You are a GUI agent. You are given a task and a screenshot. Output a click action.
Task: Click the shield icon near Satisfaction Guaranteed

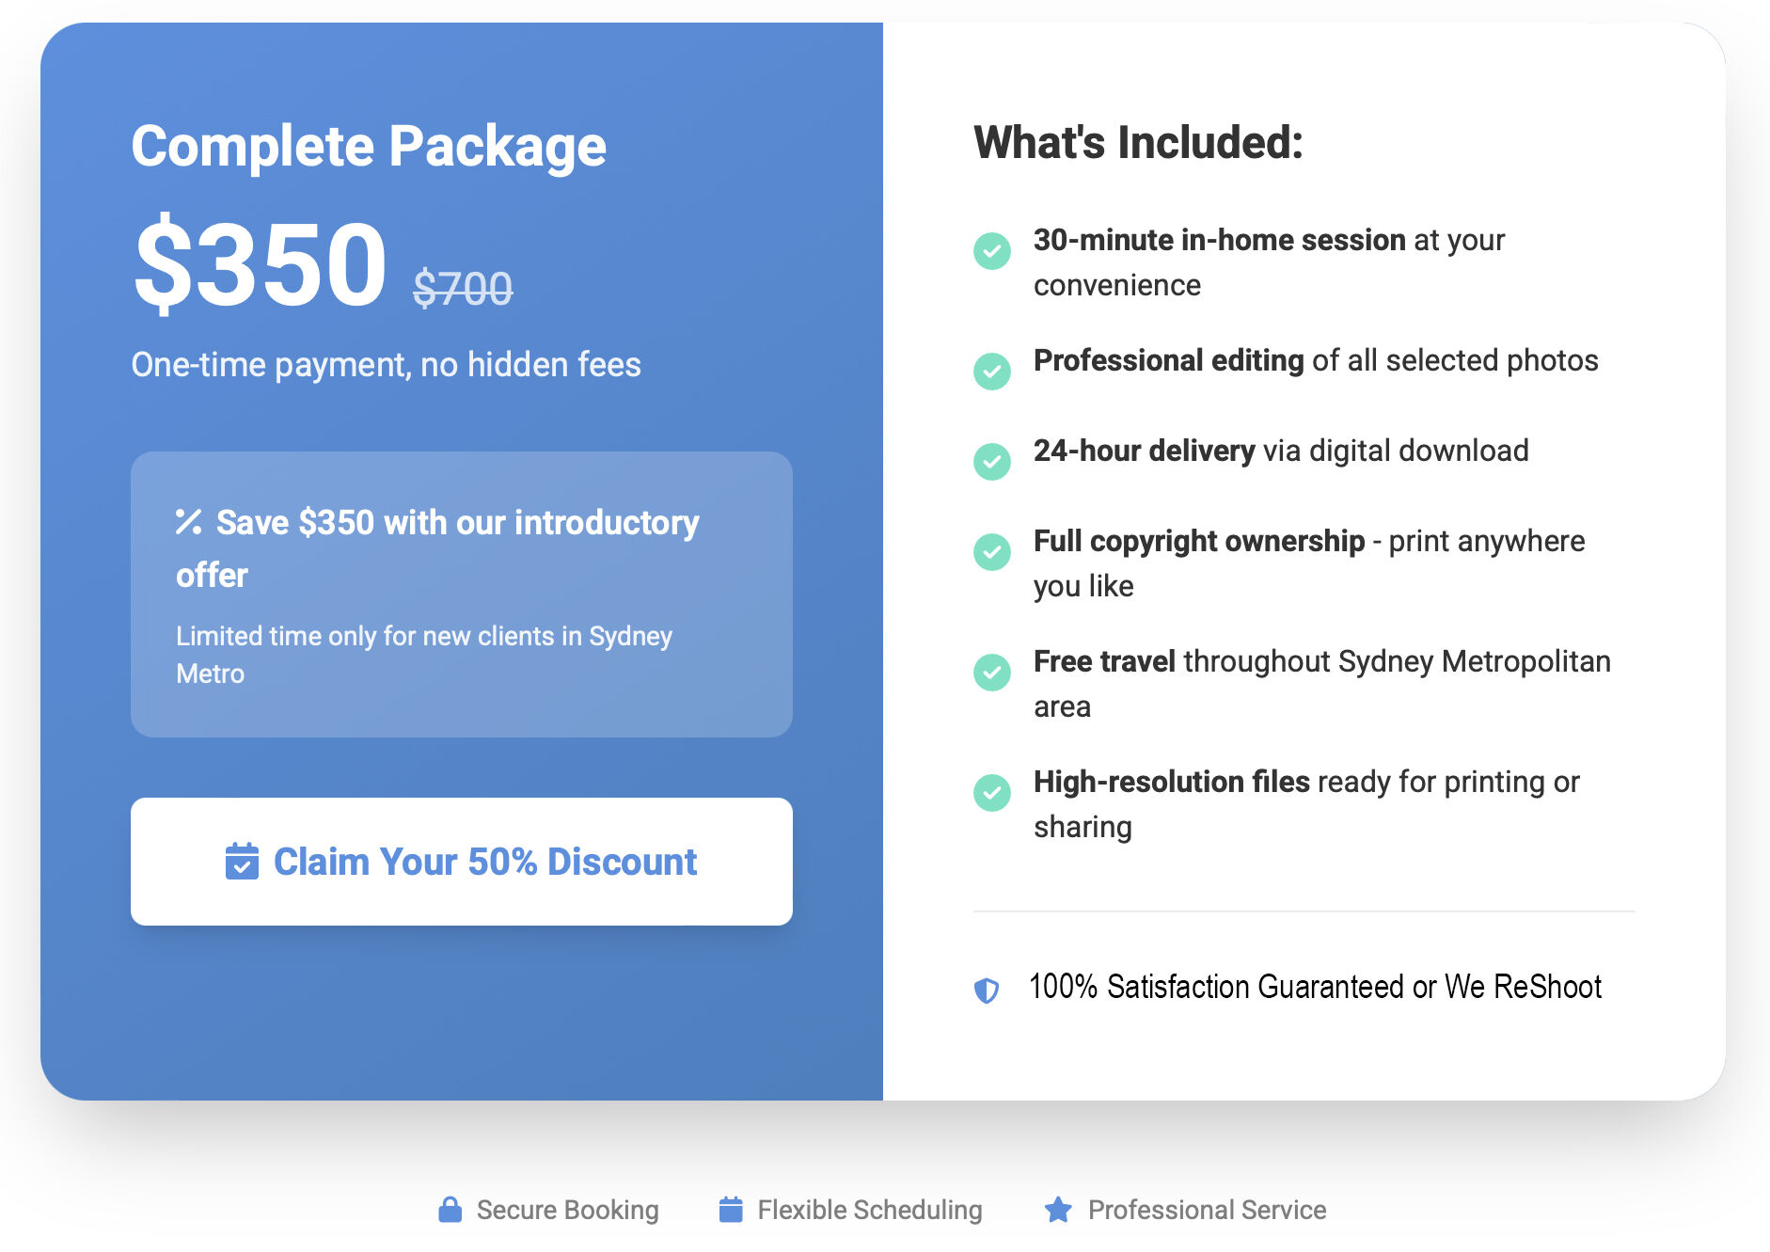(987, 990)
